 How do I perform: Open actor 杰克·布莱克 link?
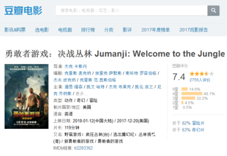click(x=120, y=87)
